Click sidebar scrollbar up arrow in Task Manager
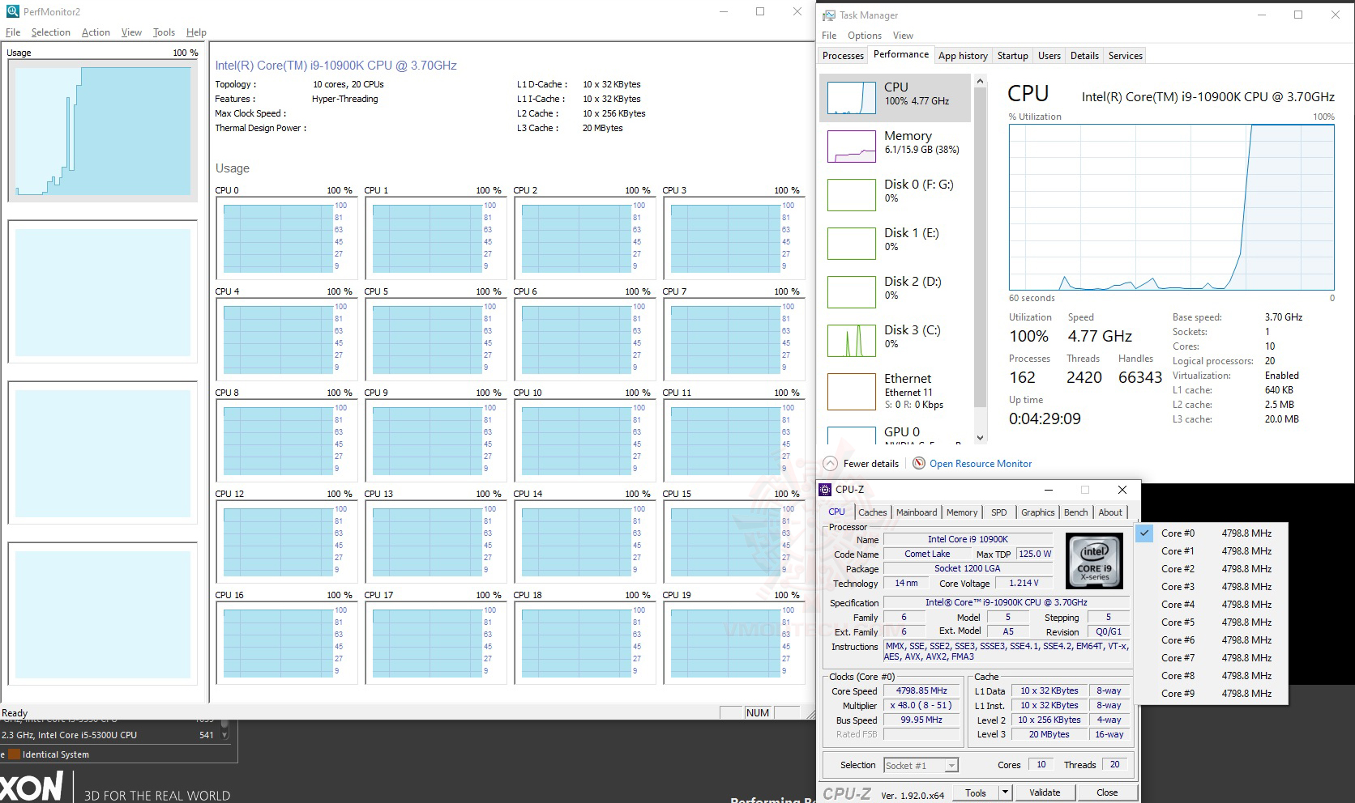Image resolution: width=1355 pixels, height=803 pixels. pos(980,81)
